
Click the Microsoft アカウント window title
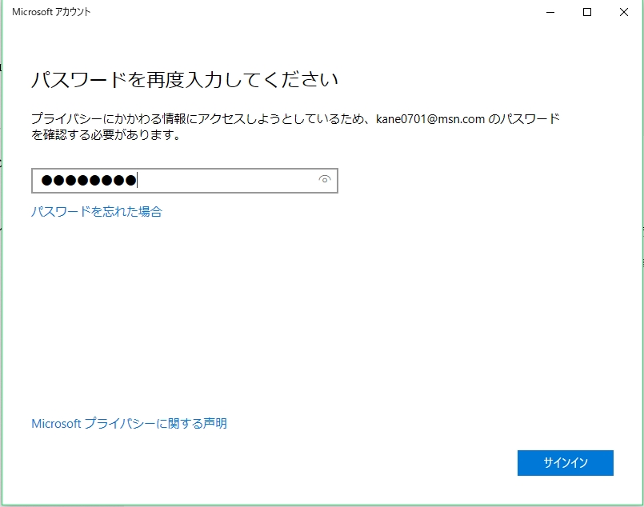click(51, 12)
